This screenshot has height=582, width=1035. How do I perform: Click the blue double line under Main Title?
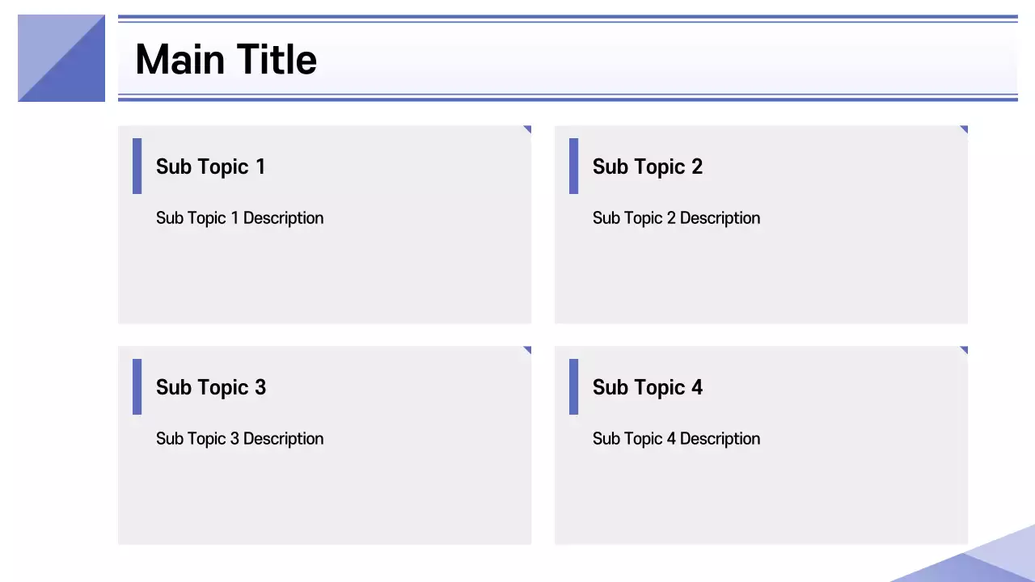566,98
